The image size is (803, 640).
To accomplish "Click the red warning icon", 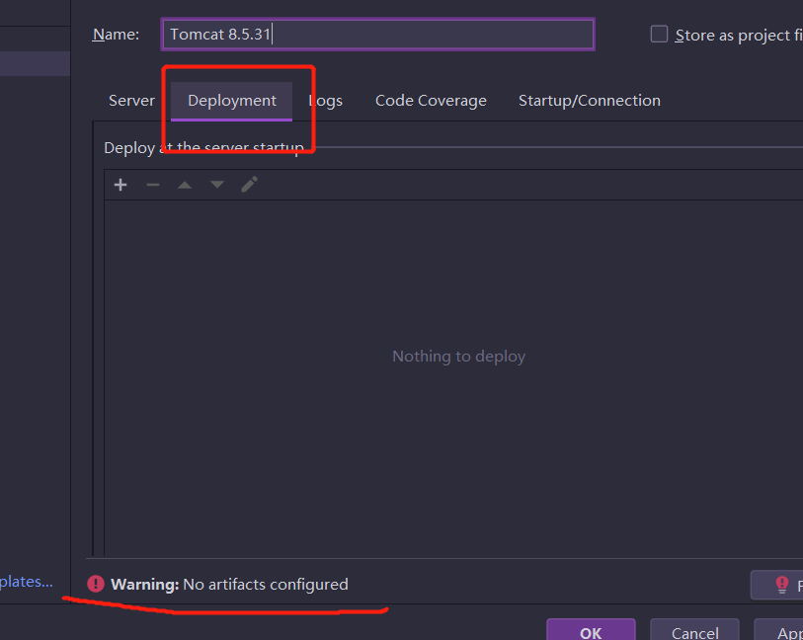I will tap(96, 584).
